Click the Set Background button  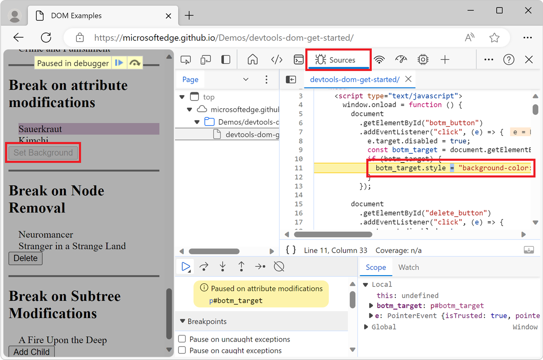point(43,152)
